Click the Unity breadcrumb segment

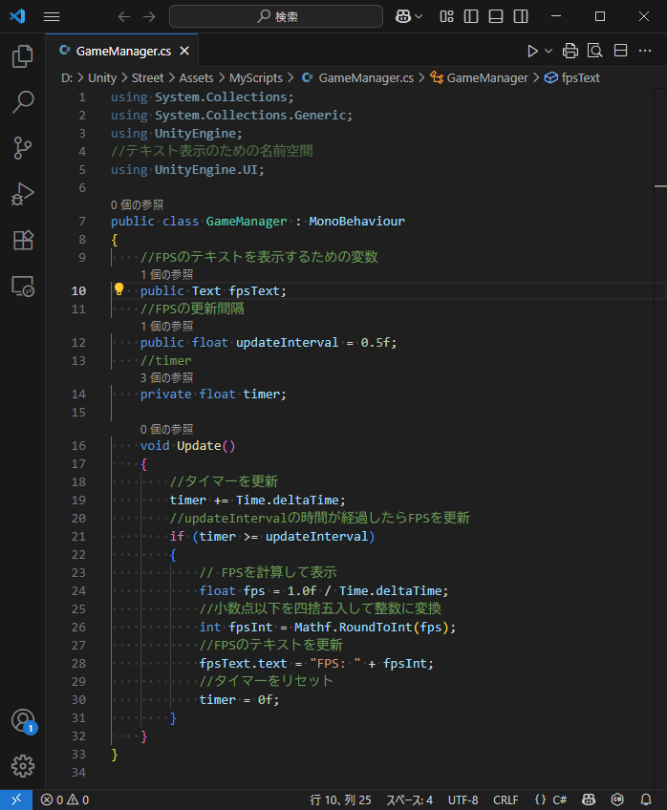102,78
